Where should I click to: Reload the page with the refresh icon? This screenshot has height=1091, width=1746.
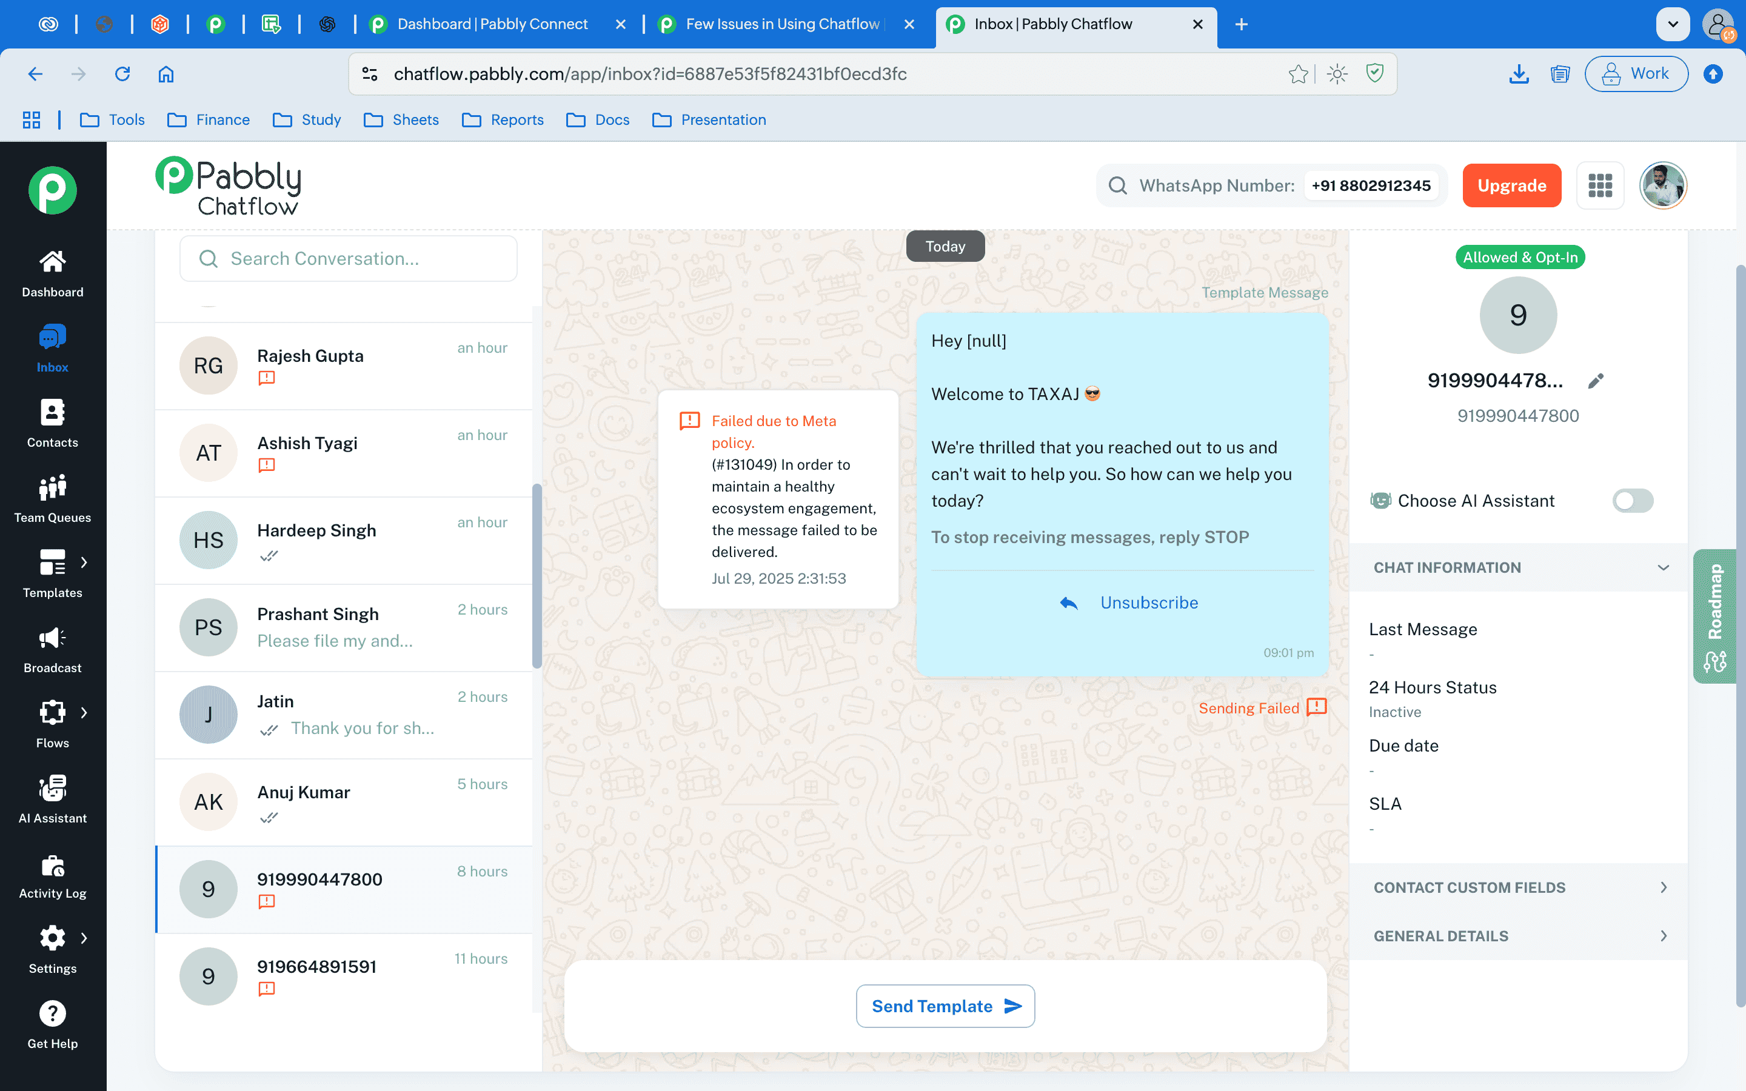pos(122,73)
